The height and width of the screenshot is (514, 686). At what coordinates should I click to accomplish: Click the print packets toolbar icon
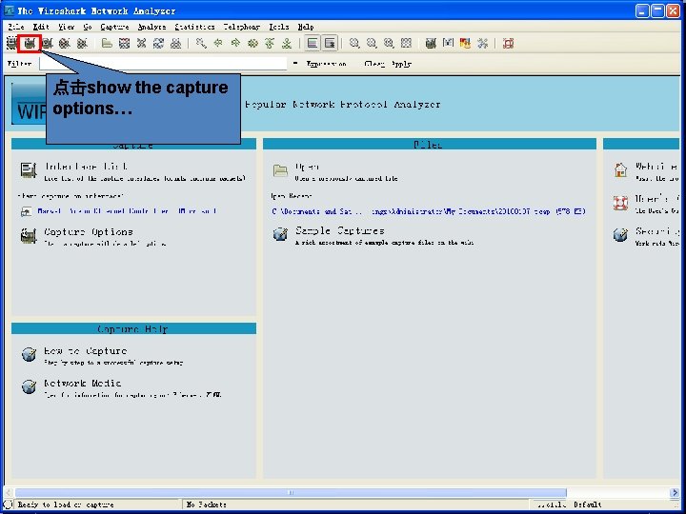[176, 43]
